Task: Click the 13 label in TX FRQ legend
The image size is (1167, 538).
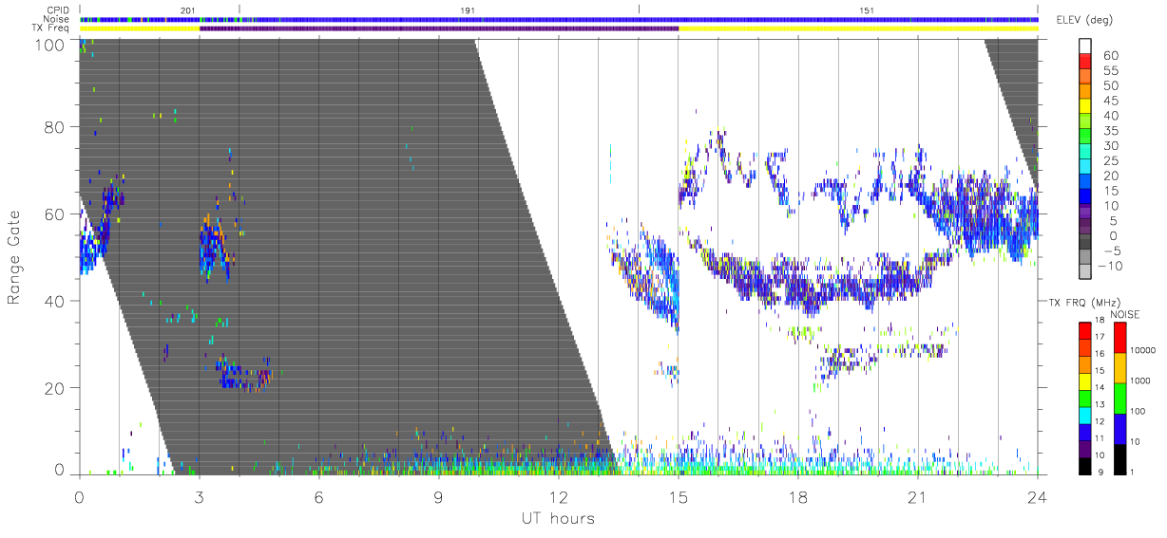Action: click(x=1101, y=405)
